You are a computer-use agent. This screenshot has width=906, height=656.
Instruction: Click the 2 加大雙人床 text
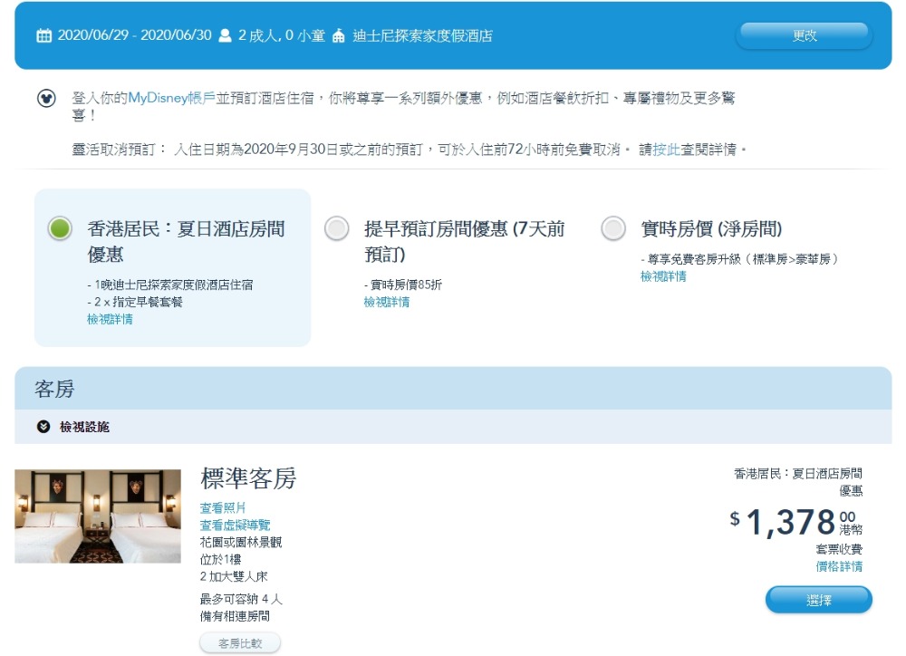[234, 576]
